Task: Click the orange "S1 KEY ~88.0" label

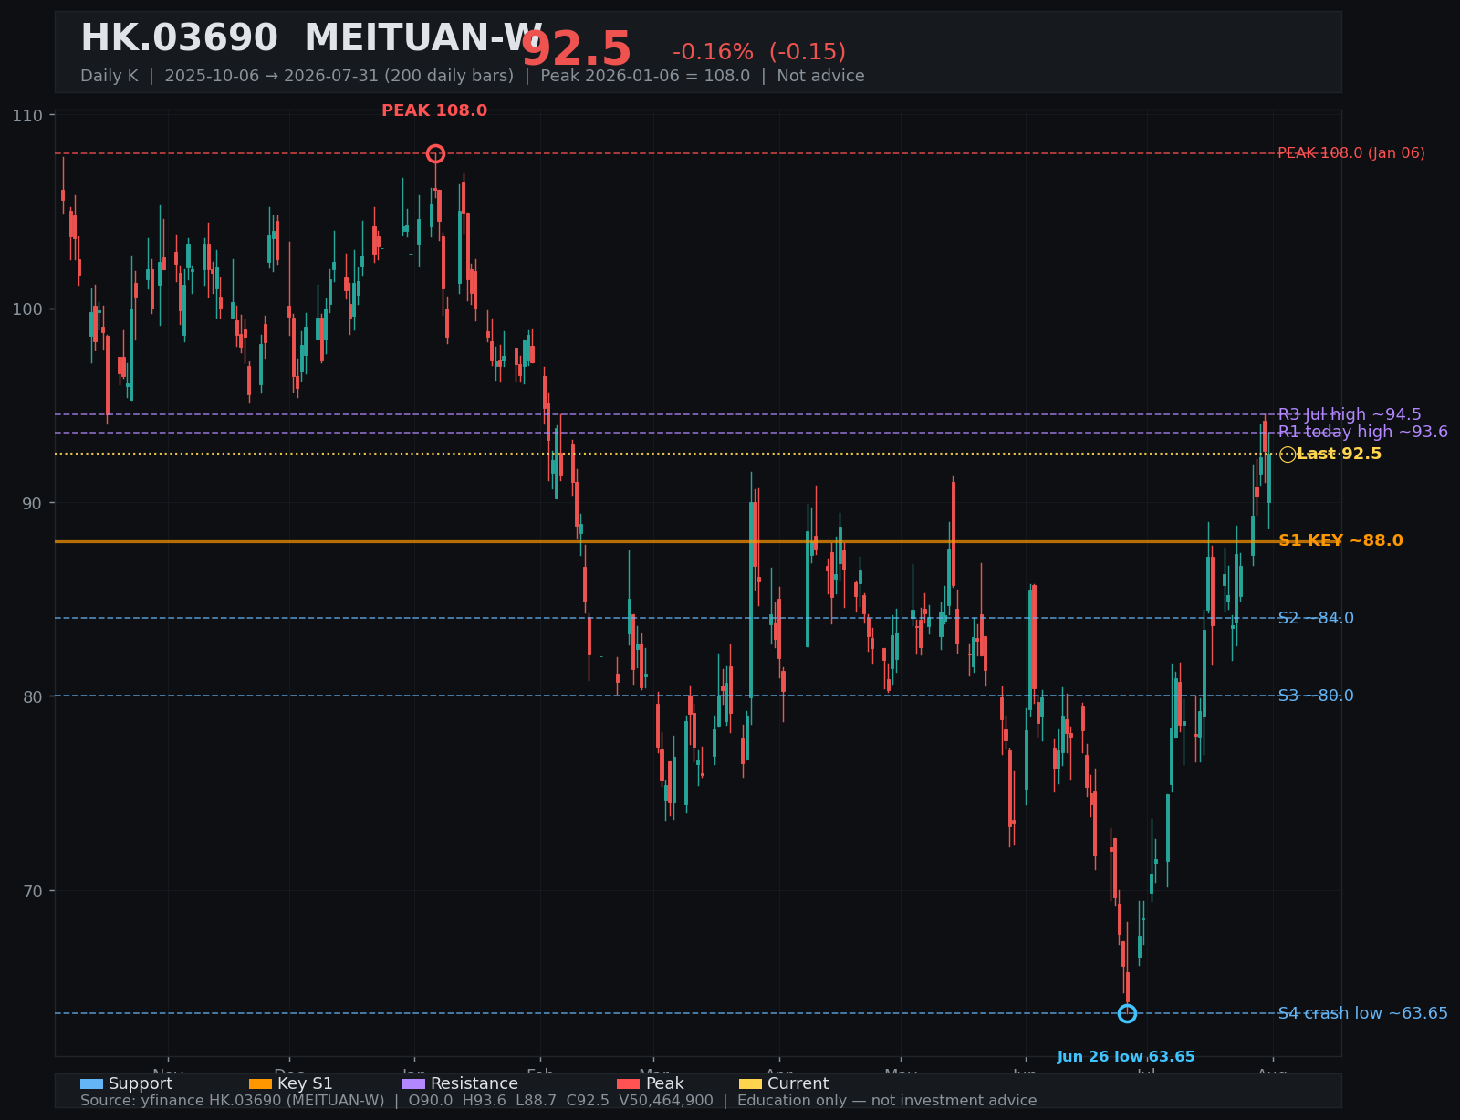Action: point(1340,541)
